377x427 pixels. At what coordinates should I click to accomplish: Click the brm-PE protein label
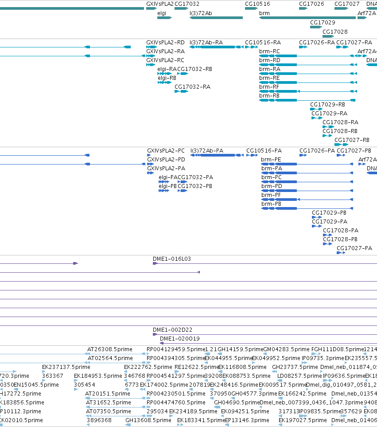[x=271, y=160]
